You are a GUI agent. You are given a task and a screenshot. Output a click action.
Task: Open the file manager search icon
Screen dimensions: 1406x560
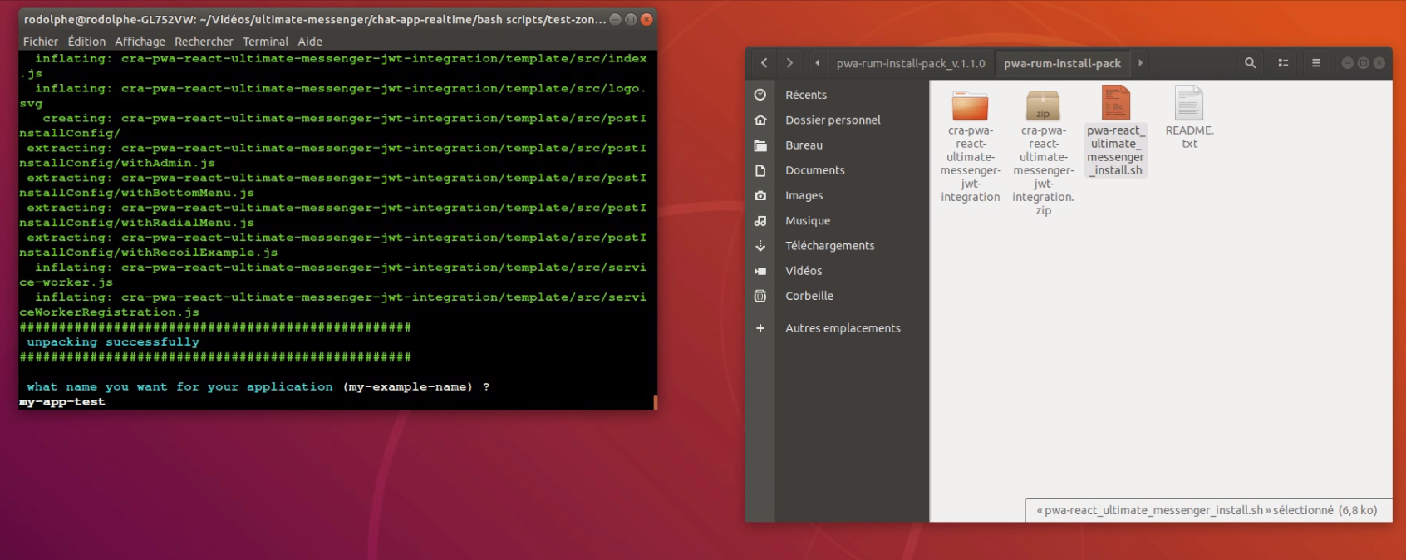[1250, 63]
